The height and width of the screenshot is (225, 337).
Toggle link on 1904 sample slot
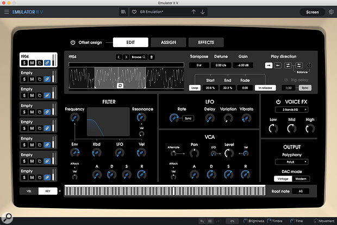(x=47, y=63)
